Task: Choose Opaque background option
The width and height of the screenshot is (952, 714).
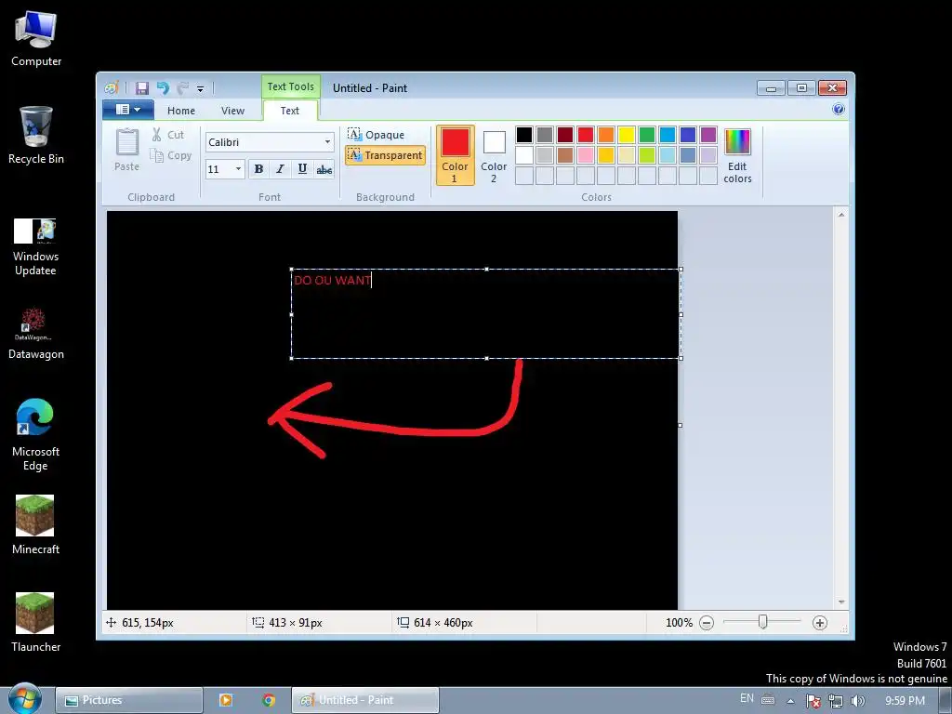Action: [x=376, y=134]
